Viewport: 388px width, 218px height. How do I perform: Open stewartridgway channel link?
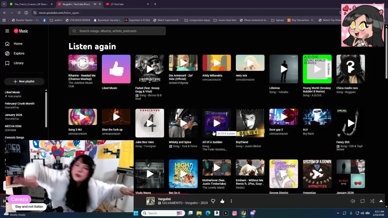pos(179,83)
